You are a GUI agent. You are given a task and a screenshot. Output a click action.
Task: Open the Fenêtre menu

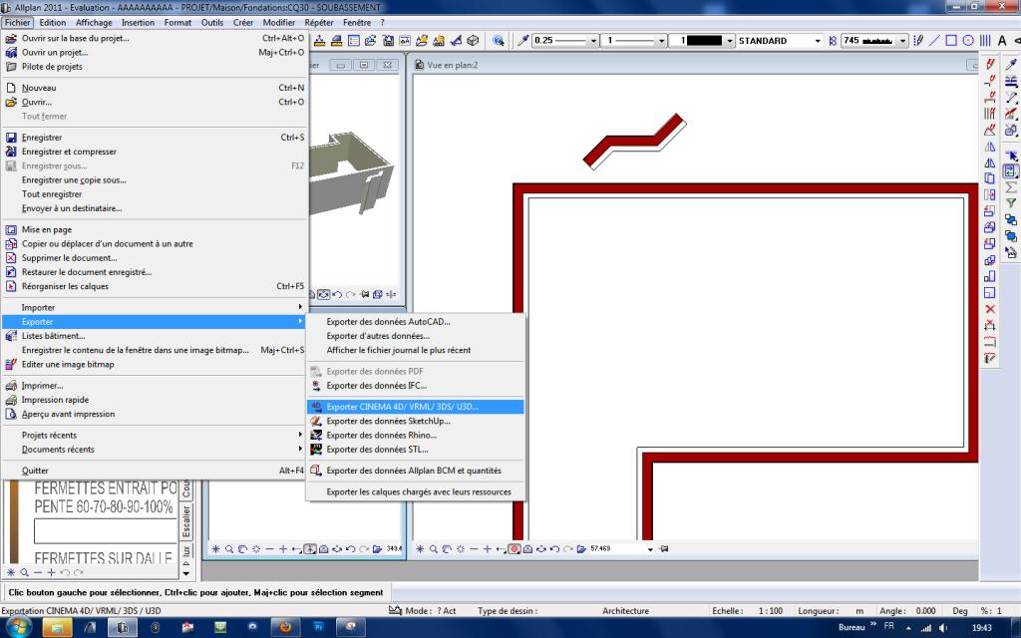click(x=357, y=22)
